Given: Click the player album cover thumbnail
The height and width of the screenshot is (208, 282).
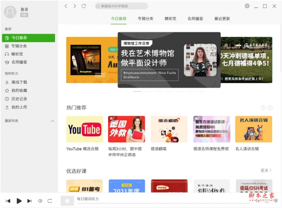Looking at the screenshot, I should 67,201.
